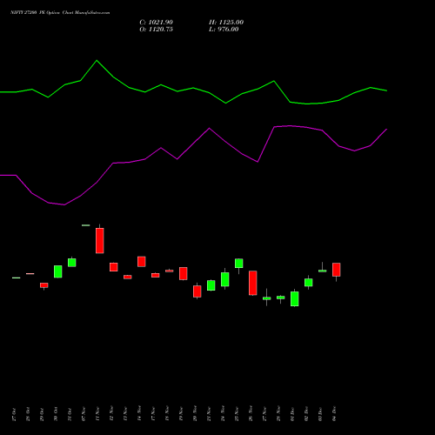Select the close value C: 1021.90
This screenshot has width=435, height=435.
point(156,23)
